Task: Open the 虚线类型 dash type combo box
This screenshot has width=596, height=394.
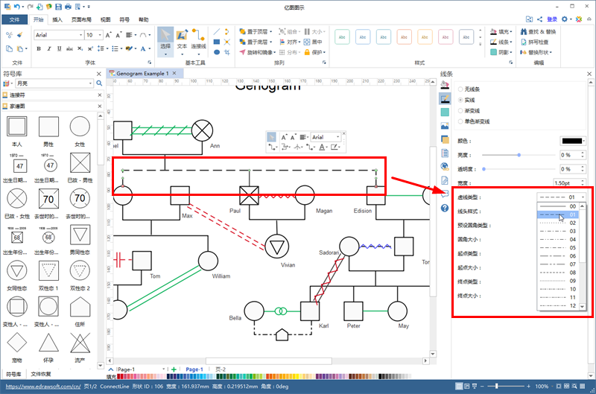Action: click(562, 197)
